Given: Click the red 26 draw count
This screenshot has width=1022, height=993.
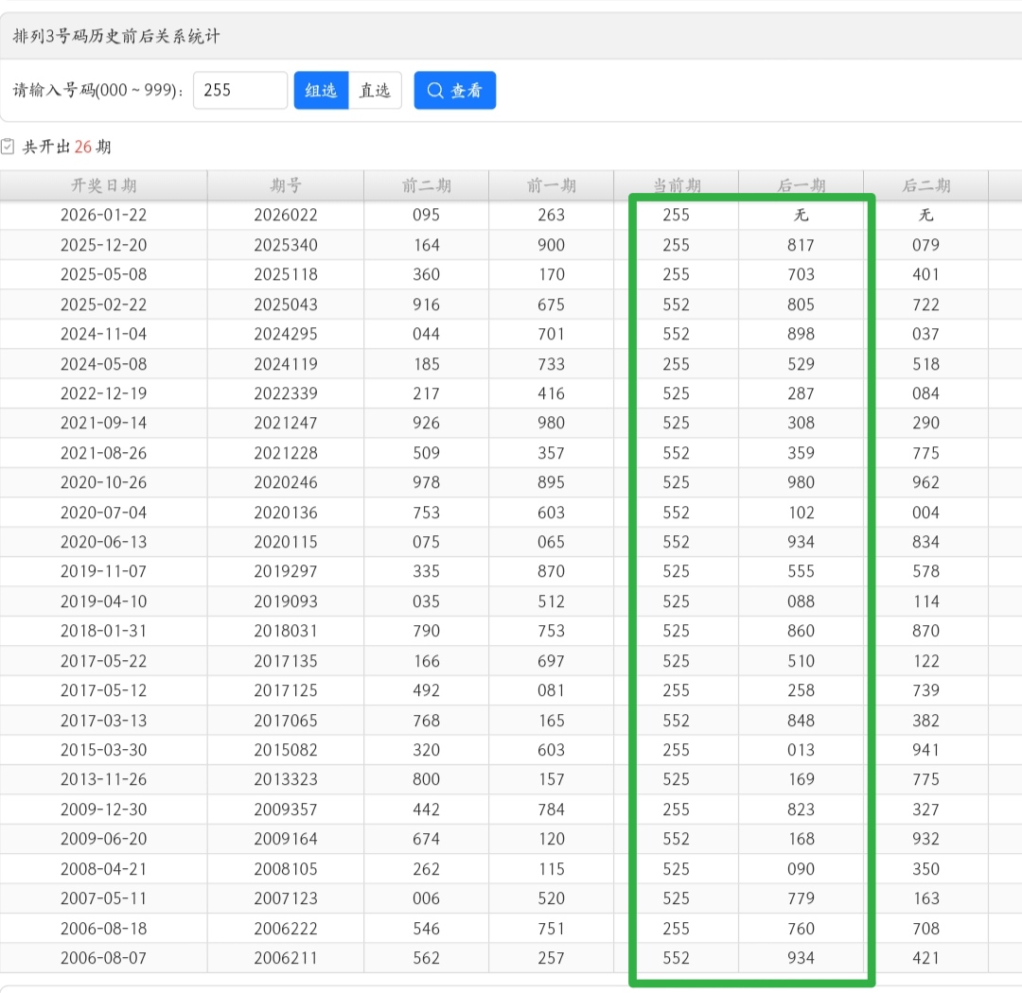Looking at the screenshot, I should coord(83,147).
